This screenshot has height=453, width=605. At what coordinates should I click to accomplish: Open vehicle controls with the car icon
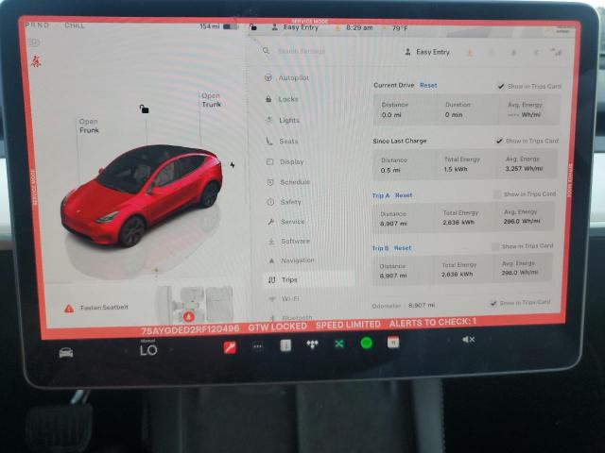(x=66, y=352)
